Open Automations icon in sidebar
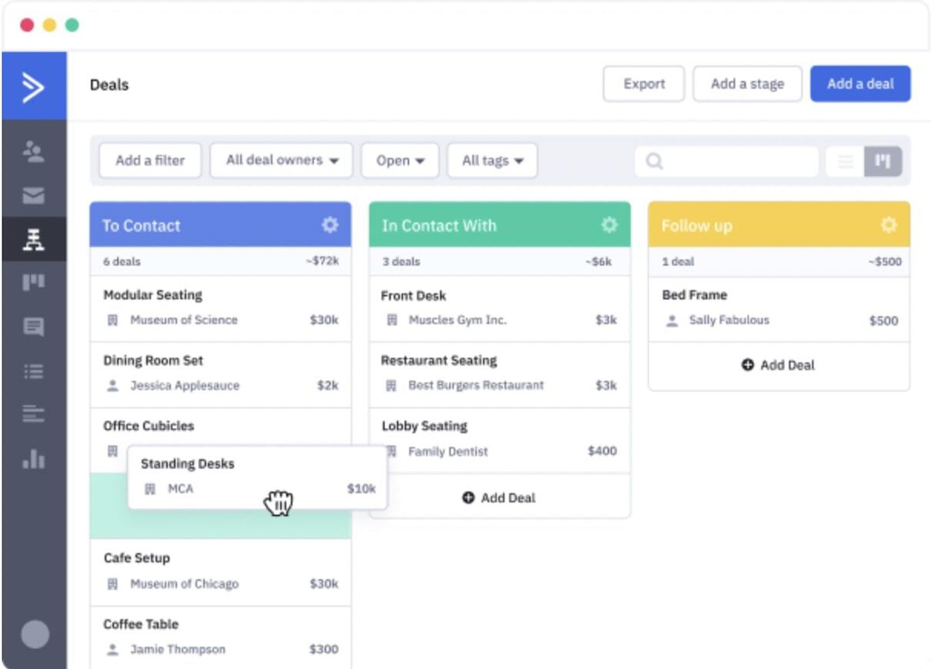947x669 pixels. pos(33,239)
